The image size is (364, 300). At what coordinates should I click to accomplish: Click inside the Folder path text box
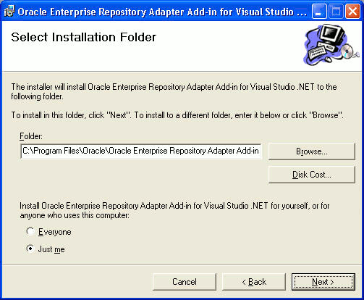[x=141, y=151]
